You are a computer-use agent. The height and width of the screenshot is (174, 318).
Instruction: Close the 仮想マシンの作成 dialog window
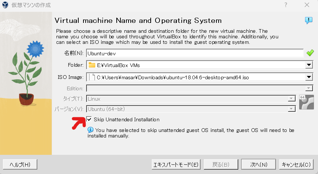coord(307,5)
